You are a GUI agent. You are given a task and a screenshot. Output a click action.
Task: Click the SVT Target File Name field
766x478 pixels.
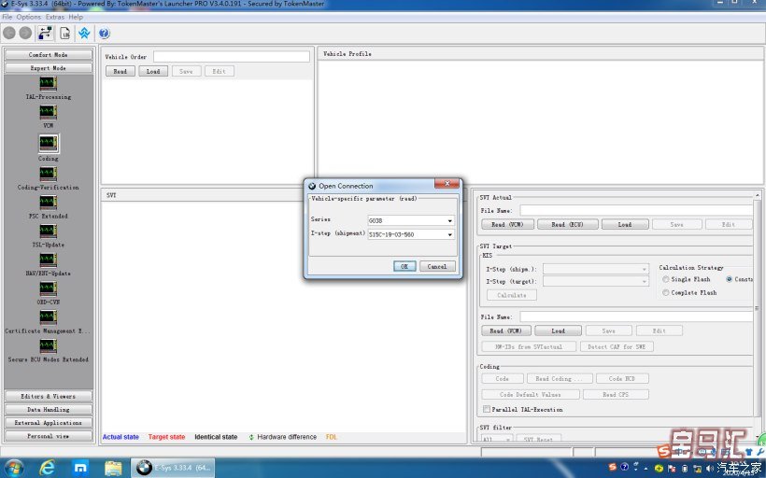coord(636,316)
